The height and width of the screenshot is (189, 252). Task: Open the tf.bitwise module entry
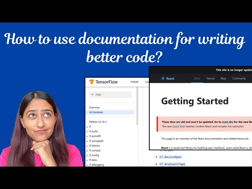[x=94, y=146]
